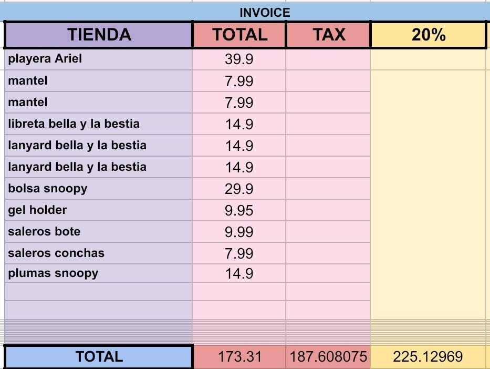Select the 20% header cell
The height and width of the screenshot is (369, 490).
click(x=428, y=35)
